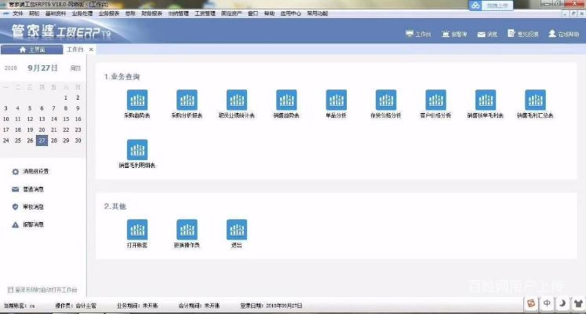This screenshot has width=586, height=314.
Task: Open the 采购趋势表 report icon
Action: [137, 100]
